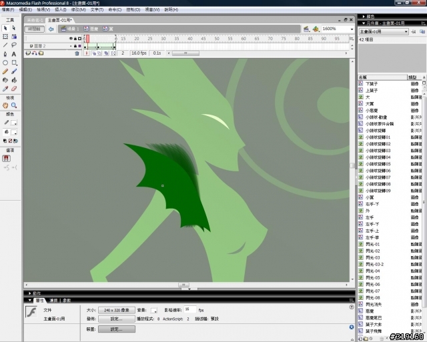
Task: Expand the 動作 Actions panel
Action: tap(29, 293)
